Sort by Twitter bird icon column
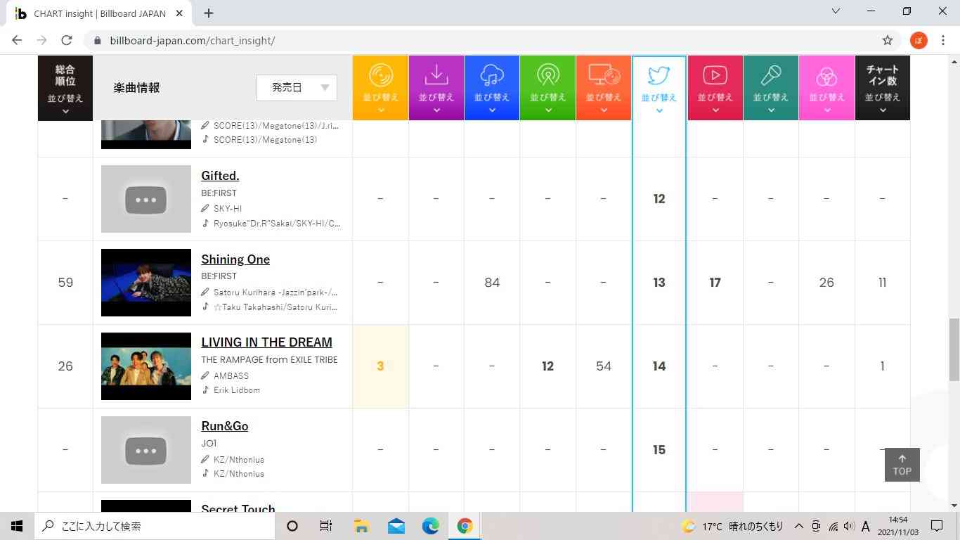The height and width of the screenshot is (540, 960). [x=659, y=88]
